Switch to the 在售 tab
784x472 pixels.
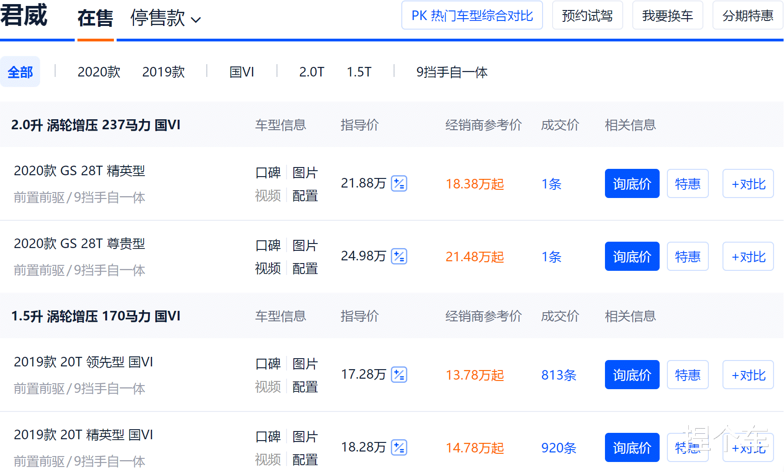(95, 18)
